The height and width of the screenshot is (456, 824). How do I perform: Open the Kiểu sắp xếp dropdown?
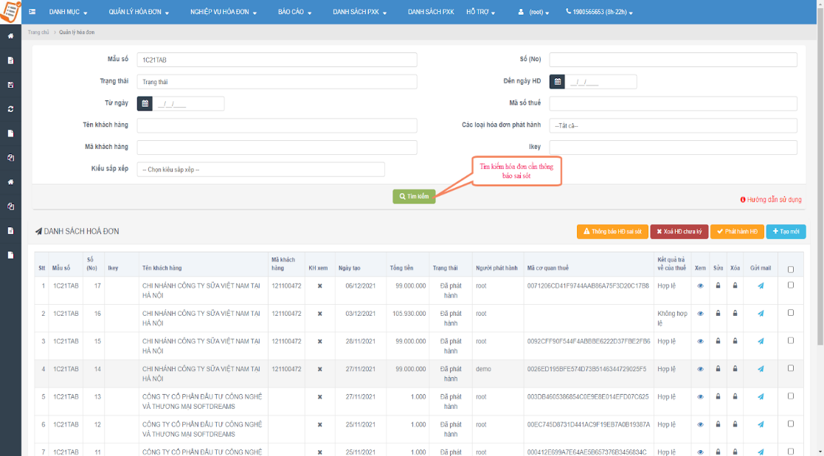[260, 170]
